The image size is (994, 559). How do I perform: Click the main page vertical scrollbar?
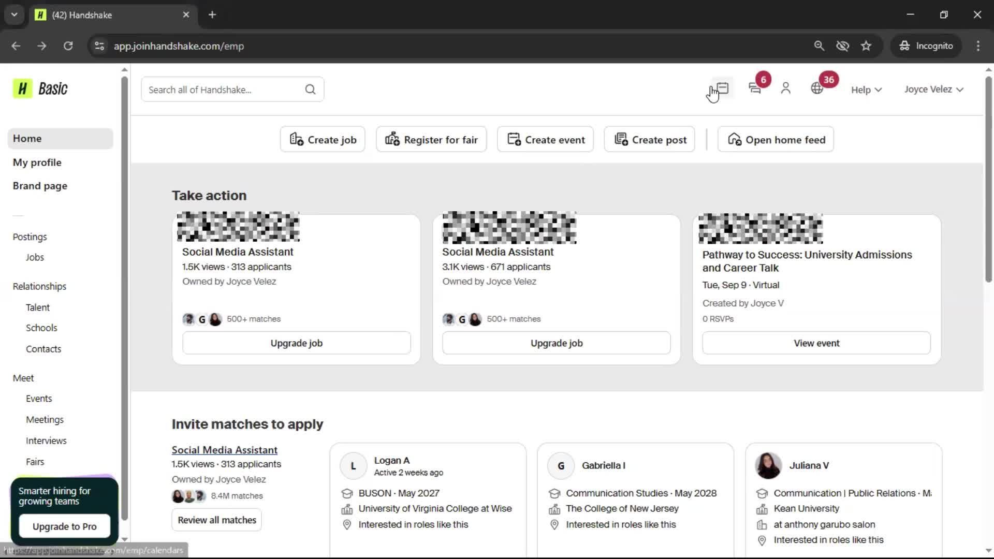click(x=988, y=181)
